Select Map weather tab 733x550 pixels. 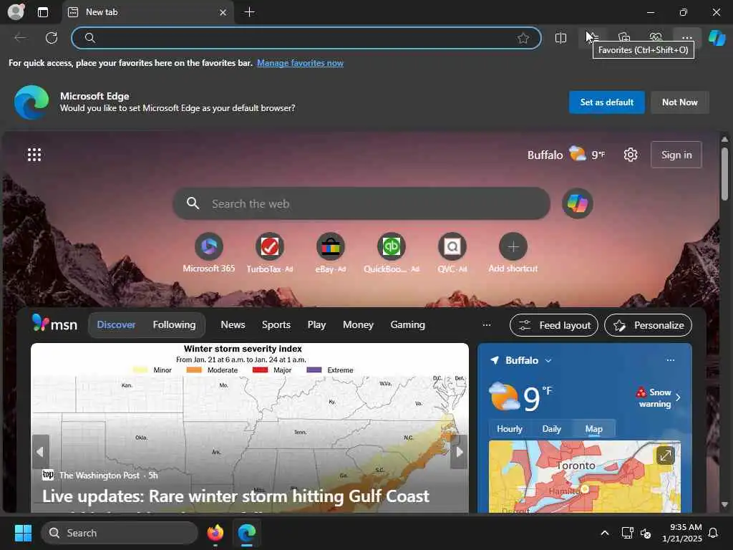coord(593,429)
